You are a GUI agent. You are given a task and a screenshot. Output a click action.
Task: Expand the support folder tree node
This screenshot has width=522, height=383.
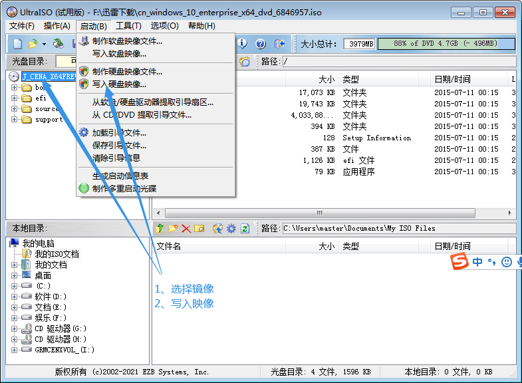(x=14, y=120)
